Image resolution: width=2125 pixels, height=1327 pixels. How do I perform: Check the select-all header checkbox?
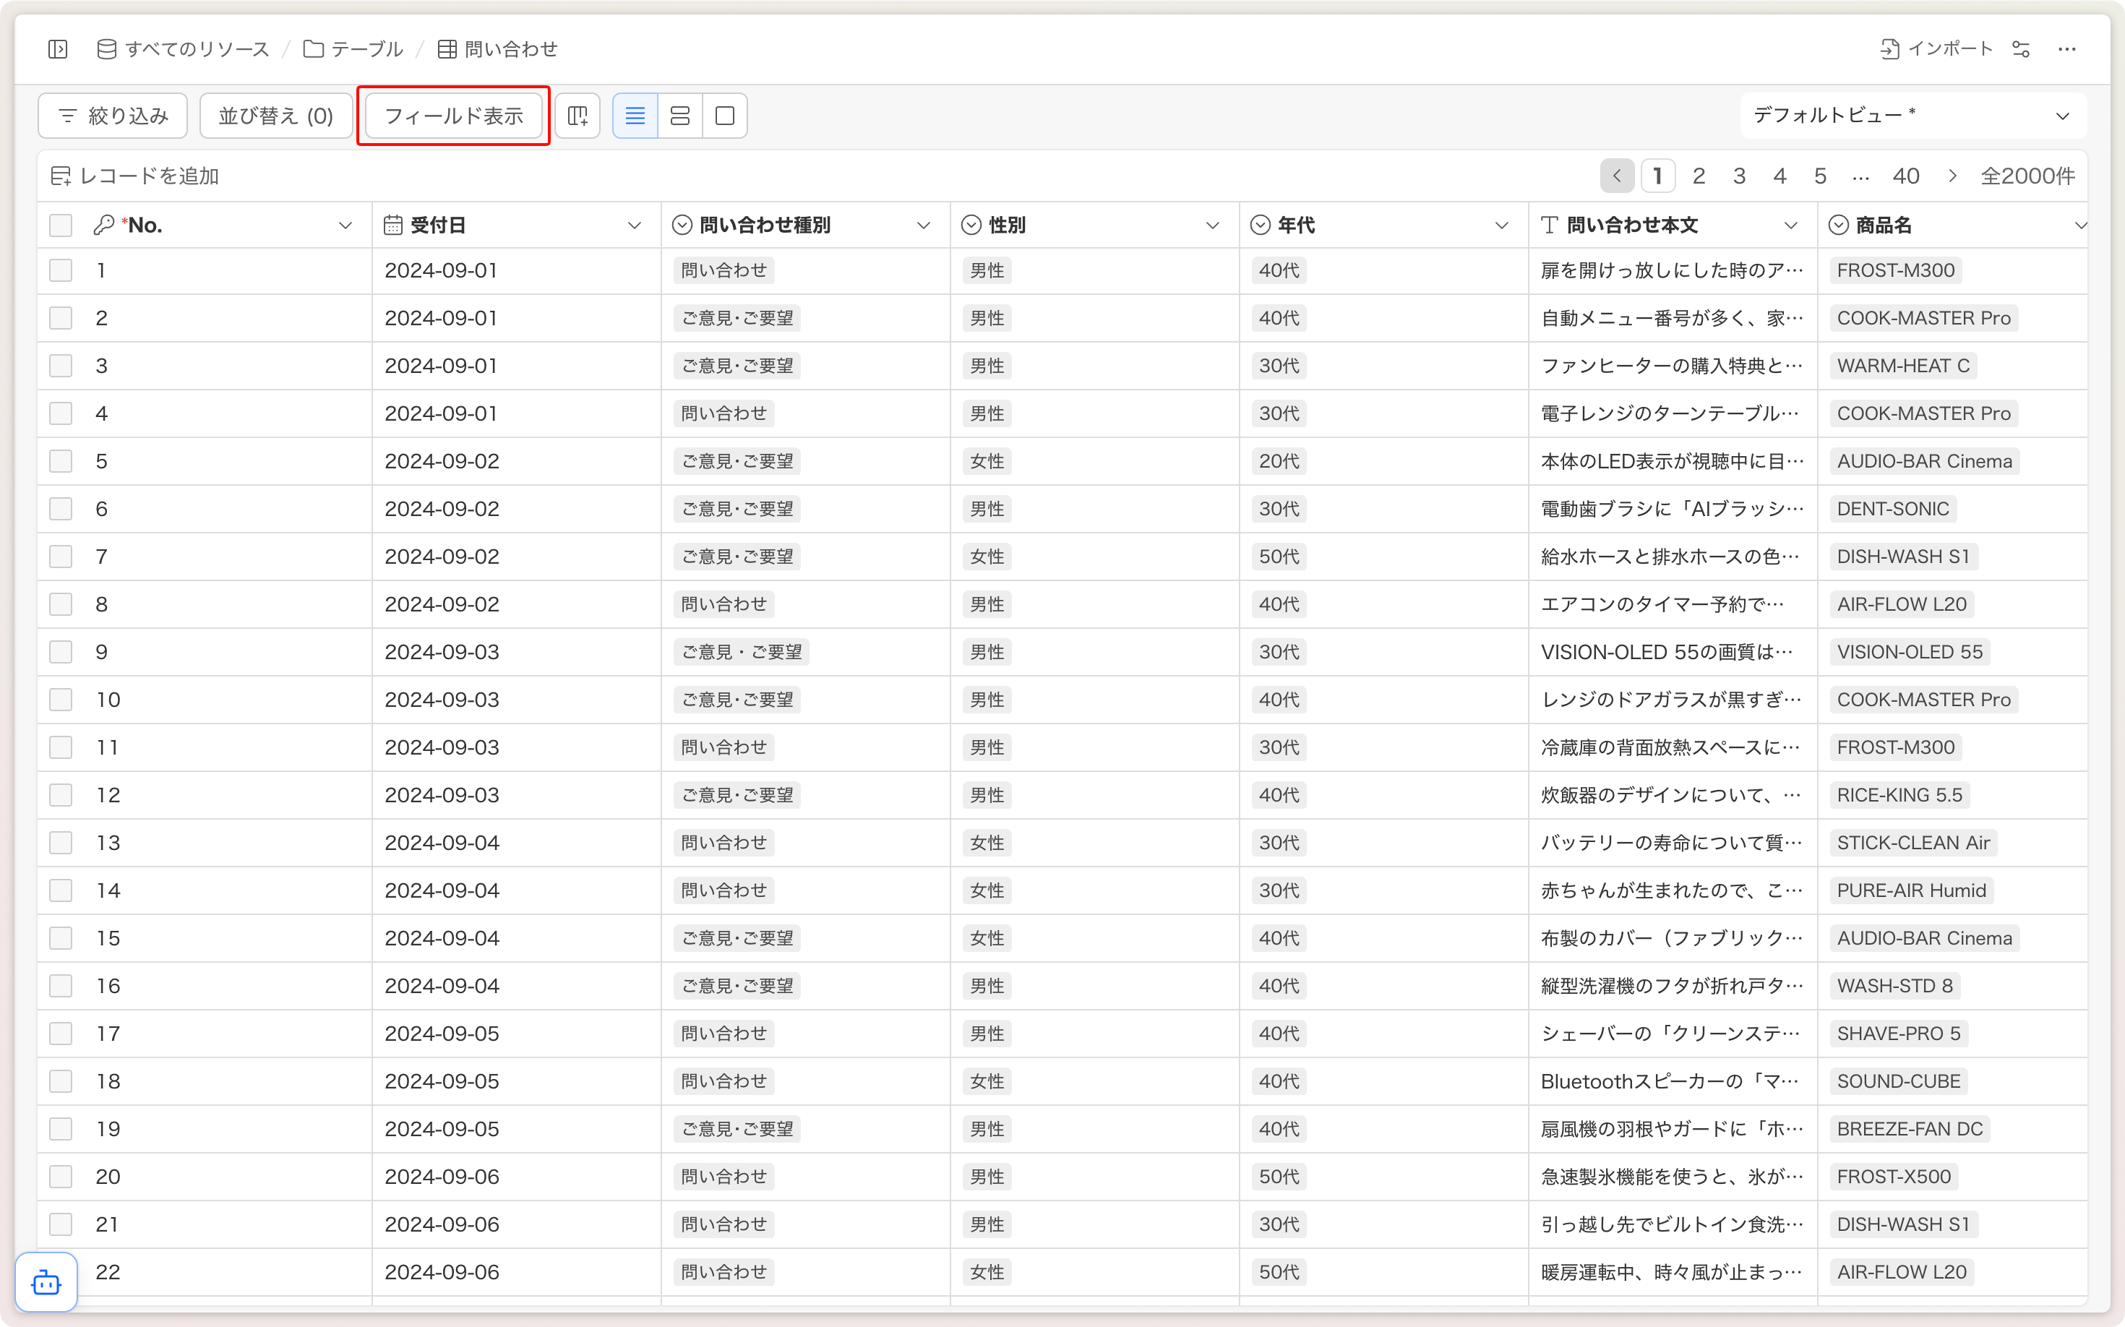[x=61, y=226]
